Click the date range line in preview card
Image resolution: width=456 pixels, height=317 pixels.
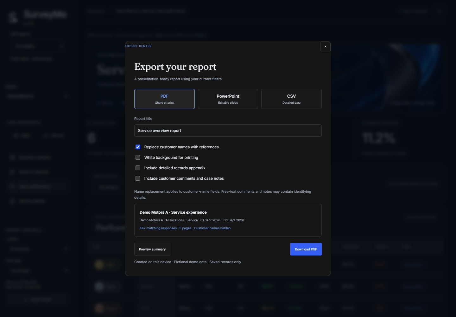(x=192, y=220)
